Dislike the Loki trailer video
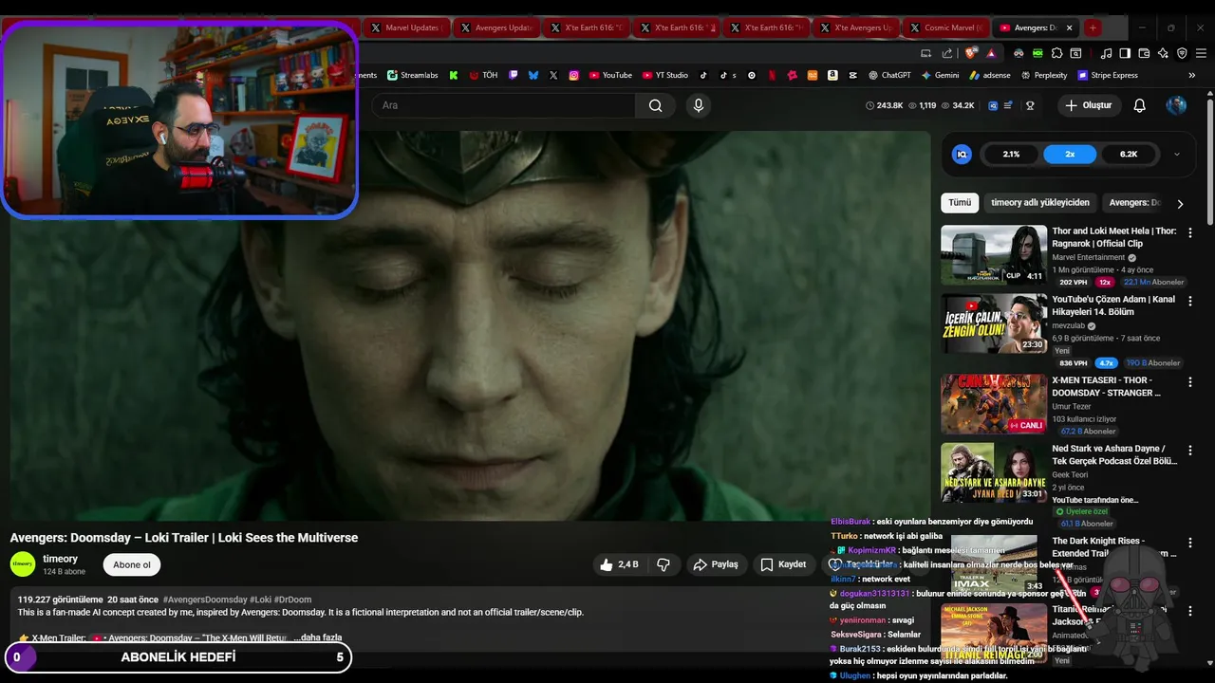 [x=664, y=564]
